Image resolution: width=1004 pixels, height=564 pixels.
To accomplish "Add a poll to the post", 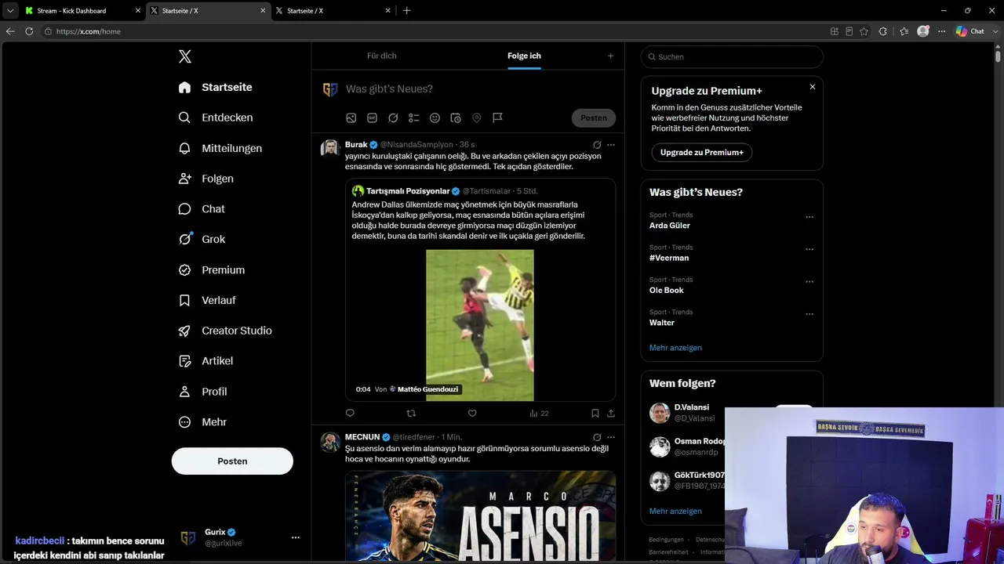I will [x=414, y=117].
